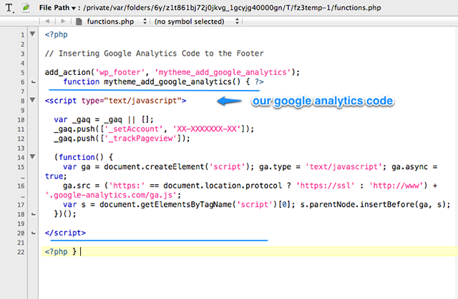Click the 'XX-XXXXXXX-XX' account string
458x299 pixels.
point(207,129)
